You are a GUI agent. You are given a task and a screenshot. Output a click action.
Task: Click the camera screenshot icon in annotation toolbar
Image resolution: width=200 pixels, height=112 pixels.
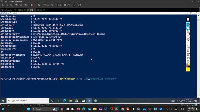click(188, 58)
